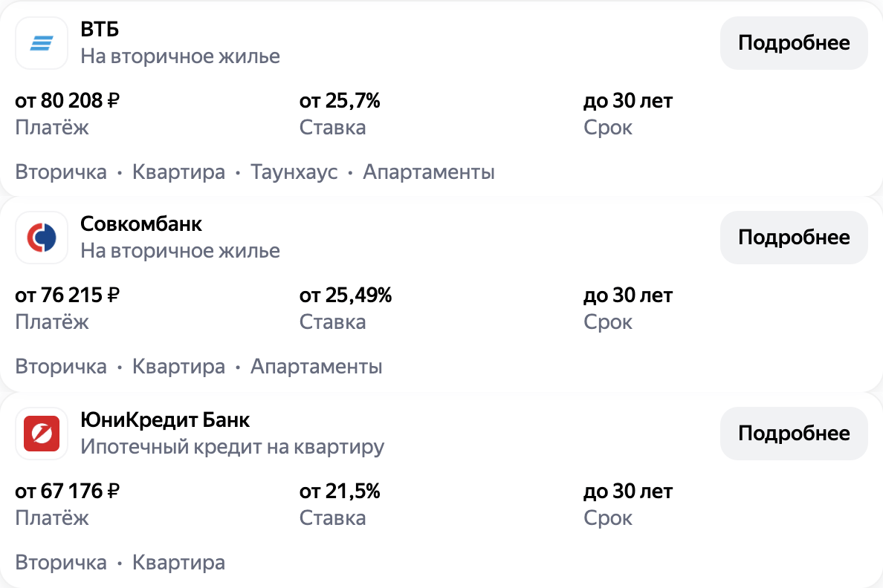Click the 'от 80 208 ₽' payment amount
The image size is (883, 588).
coord(68,100)
